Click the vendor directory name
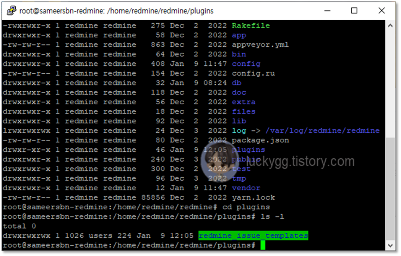 pyautogui.click(x=246, y=188)
